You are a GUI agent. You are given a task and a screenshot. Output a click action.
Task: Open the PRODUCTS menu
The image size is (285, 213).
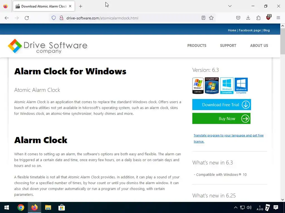197,45
